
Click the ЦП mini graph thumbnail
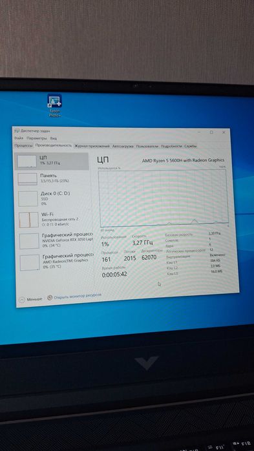click(26, 162)
